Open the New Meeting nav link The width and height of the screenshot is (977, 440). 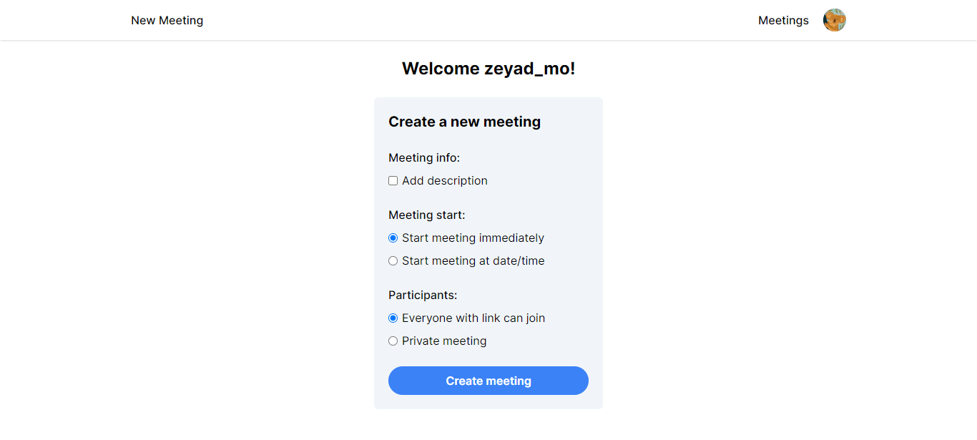(x=167, y=20)
